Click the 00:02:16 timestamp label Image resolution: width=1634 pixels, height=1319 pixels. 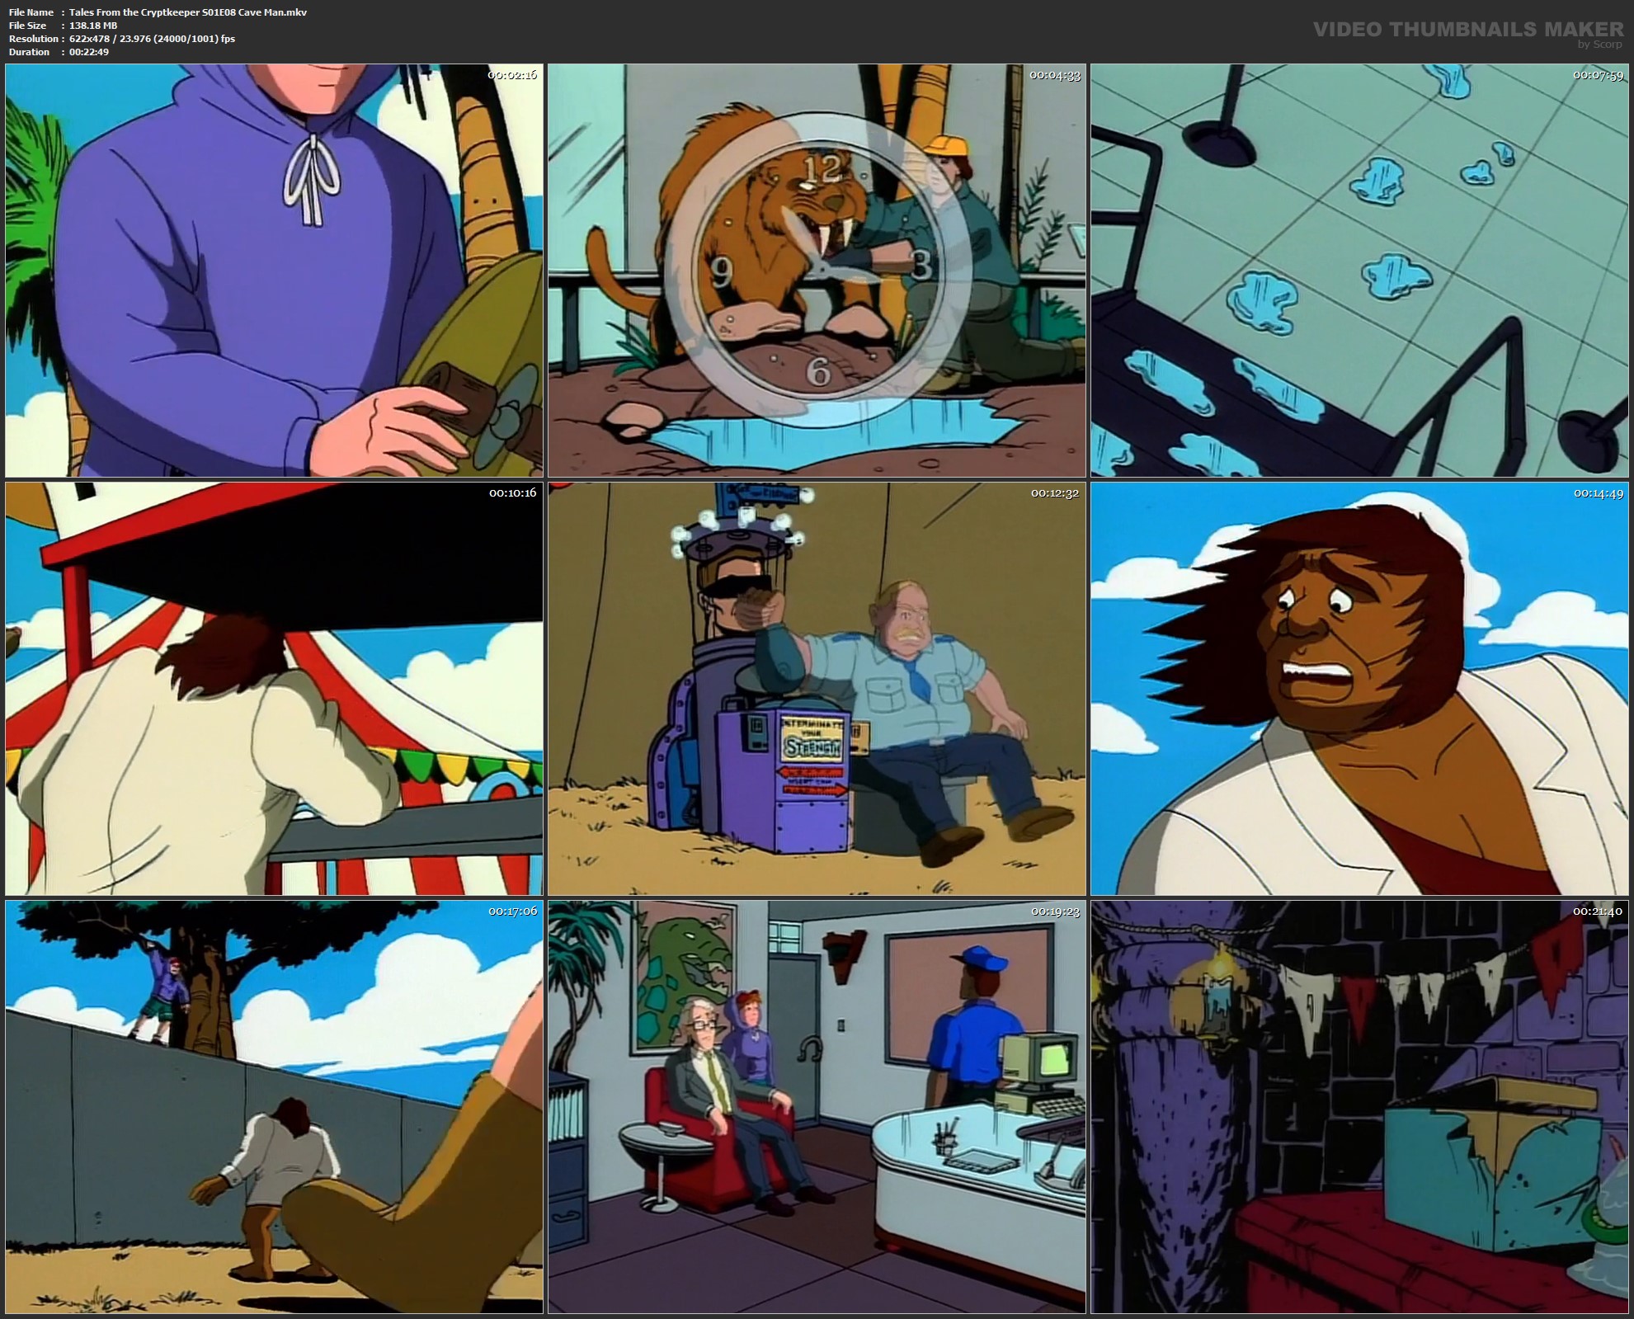coord(512,75)
